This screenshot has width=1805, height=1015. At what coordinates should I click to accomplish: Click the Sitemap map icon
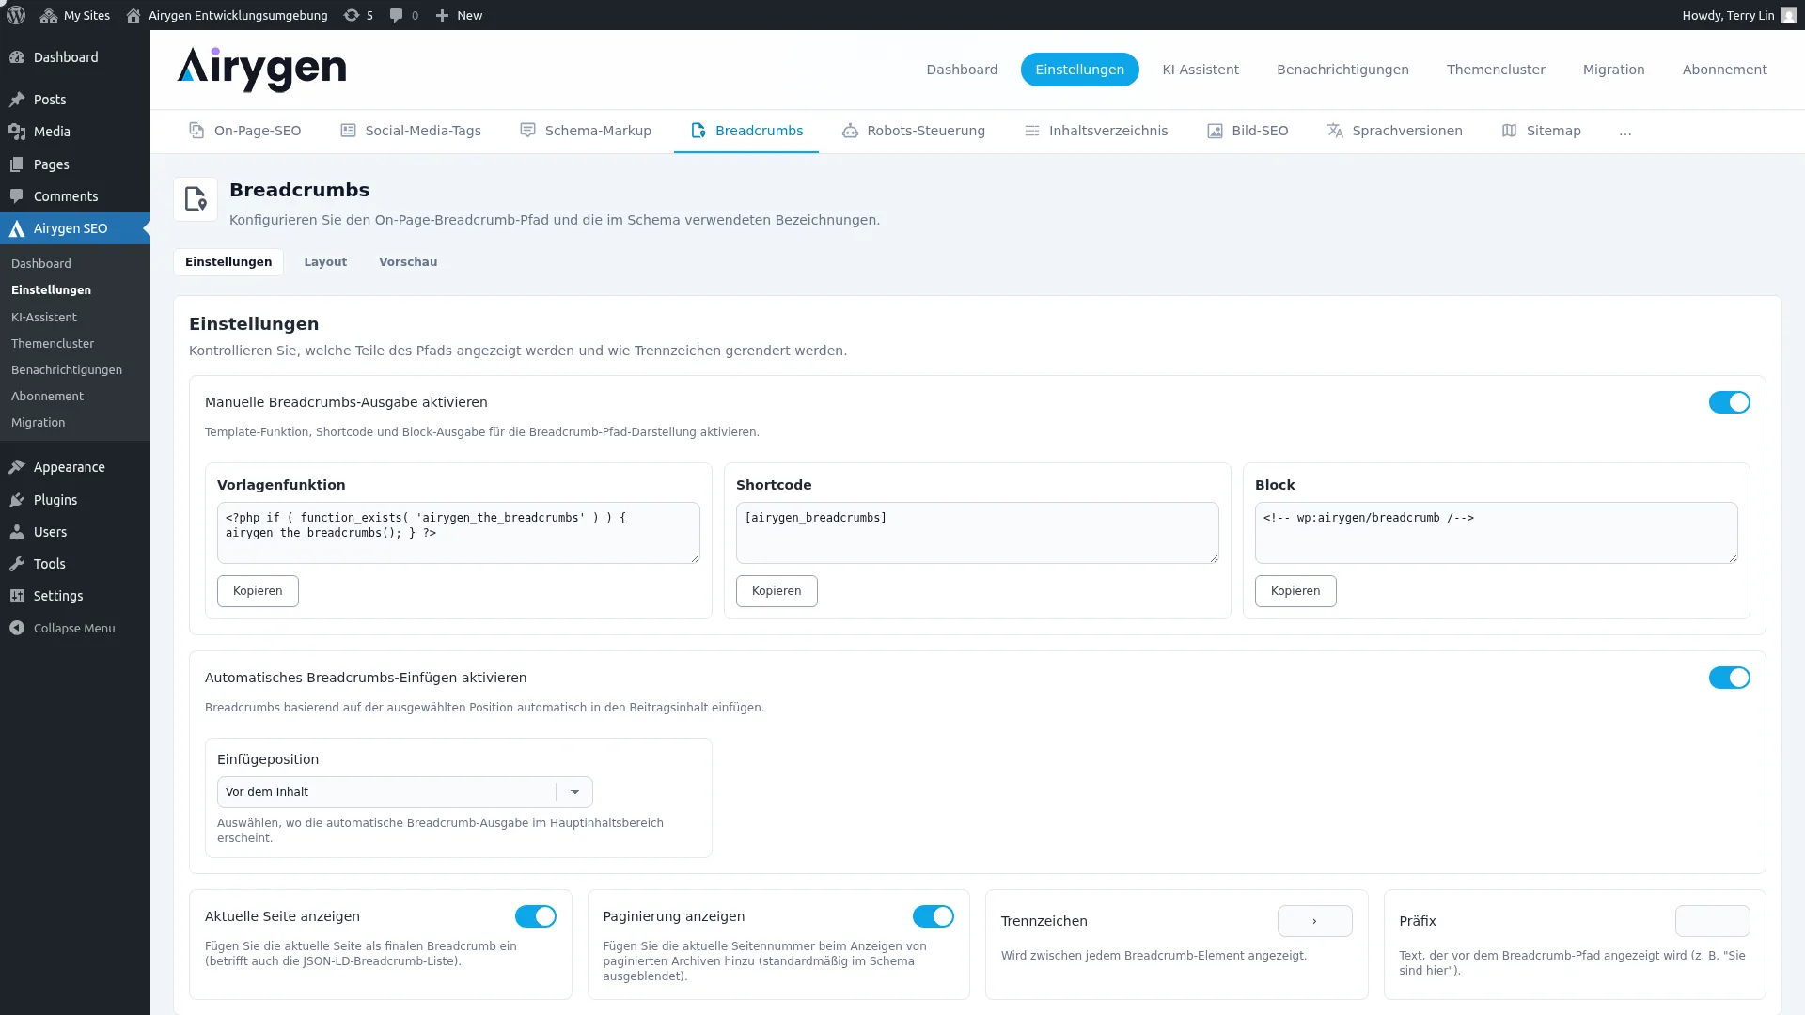coord(1509,131)
